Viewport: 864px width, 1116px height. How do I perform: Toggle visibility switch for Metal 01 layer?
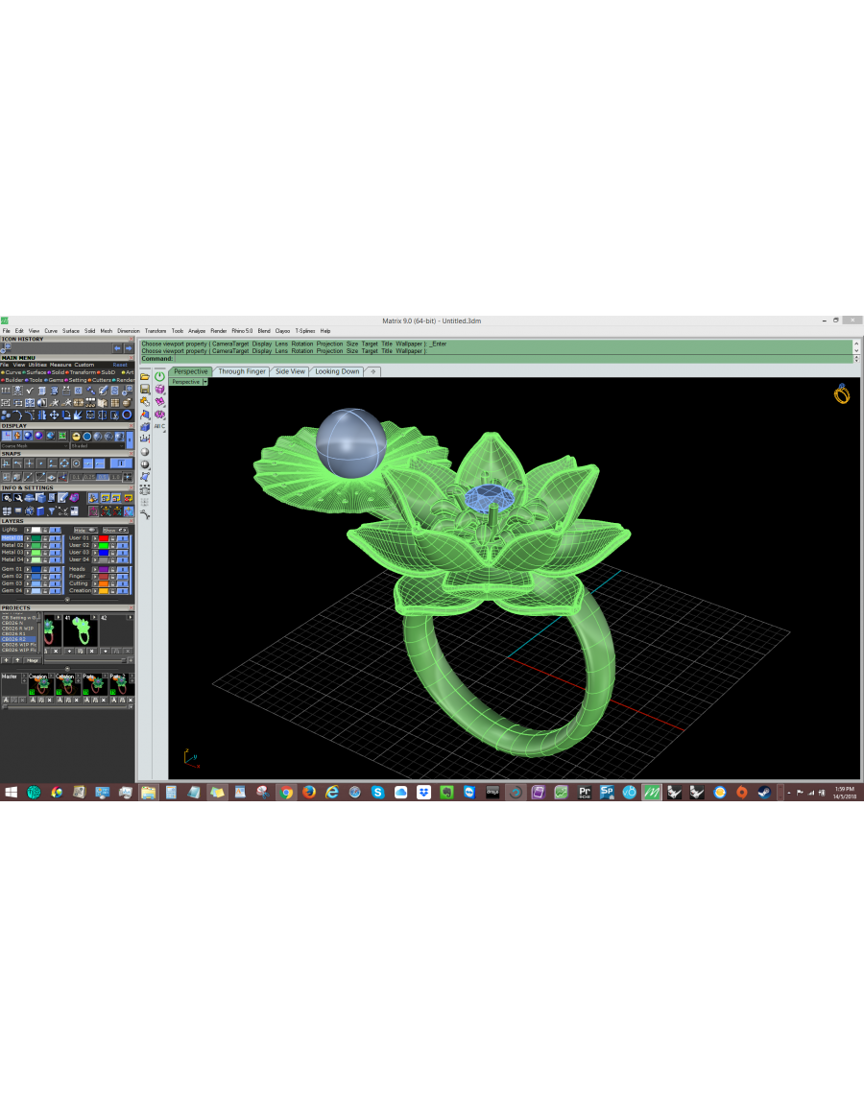[x=54, y=538]
